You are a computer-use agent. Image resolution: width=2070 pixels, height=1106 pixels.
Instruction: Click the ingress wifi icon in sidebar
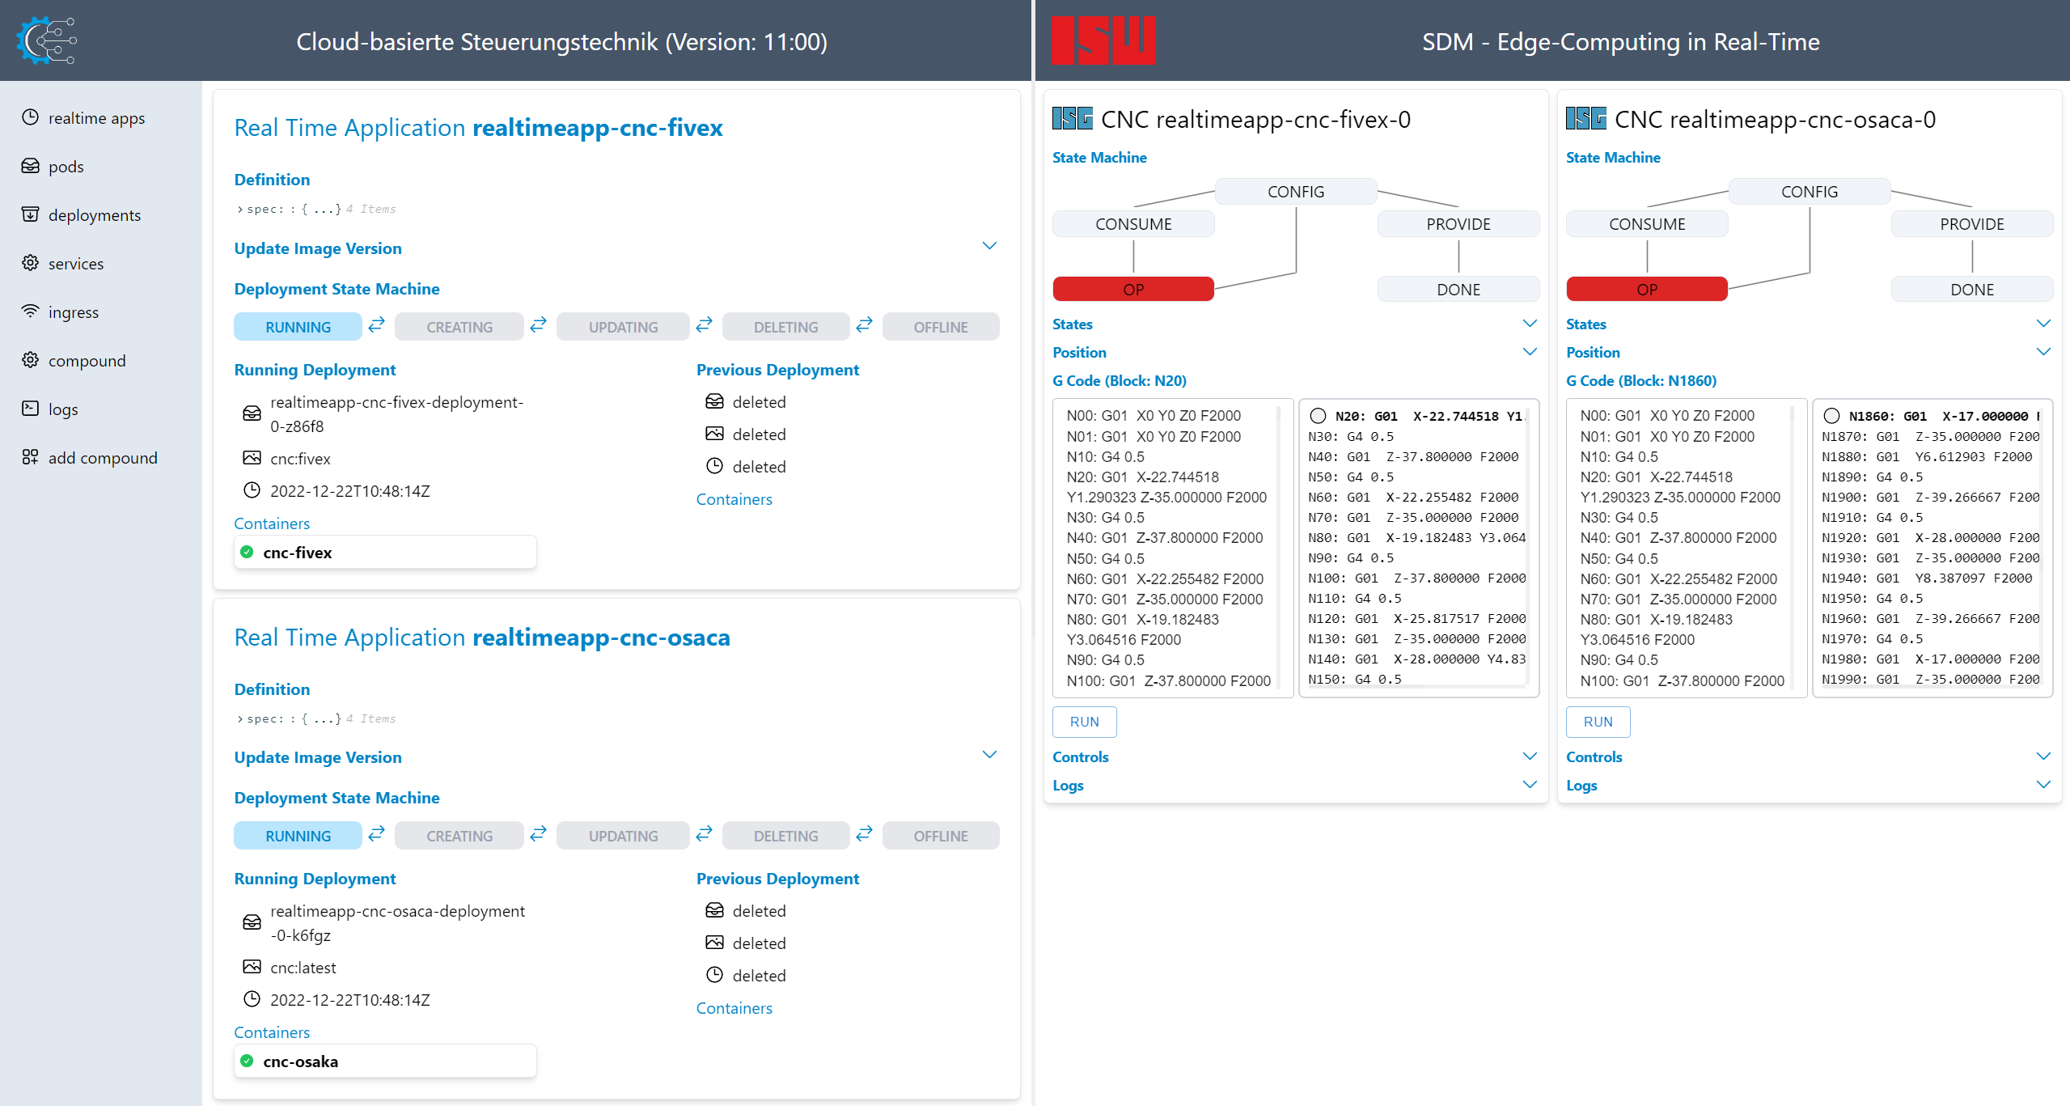pos(30,311)
